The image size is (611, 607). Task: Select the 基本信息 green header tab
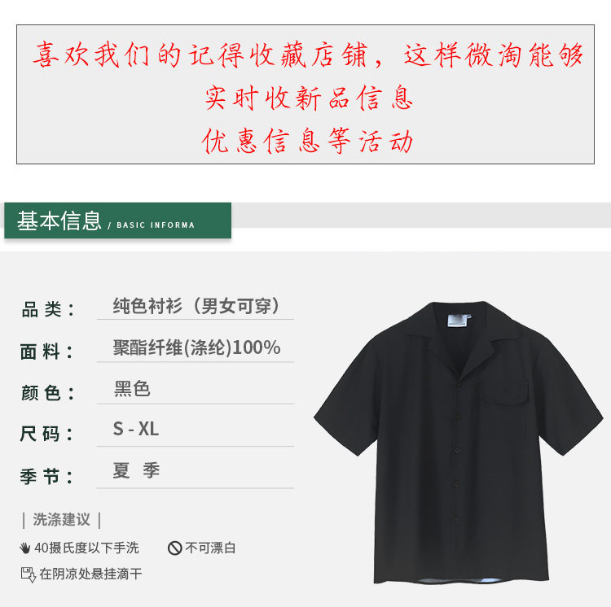tap(117, 221)
